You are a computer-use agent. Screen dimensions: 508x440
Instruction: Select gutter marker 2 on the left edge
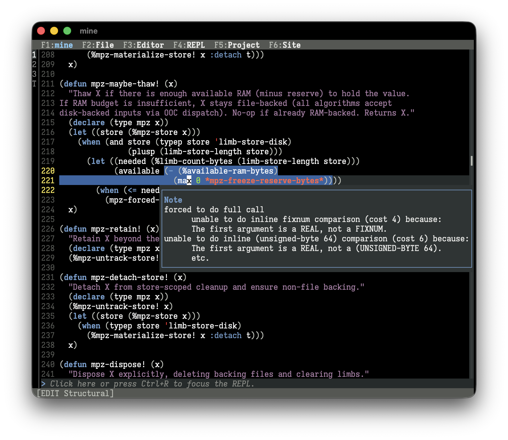pyautogui.click(x=34, y=64)
